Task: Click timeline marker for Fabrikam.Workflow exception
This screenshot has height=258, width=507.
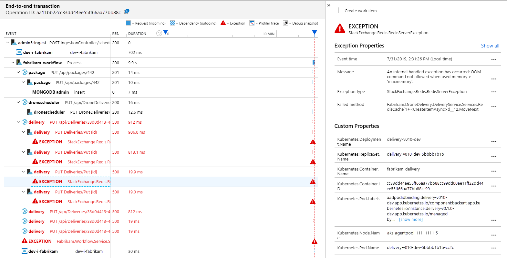Action: point(315,242)
